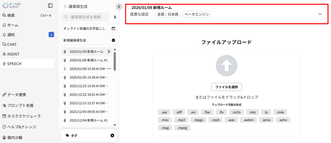Click the 議事録生成を検索 search field
The image size is (331, 143).
tap(85, 17)
